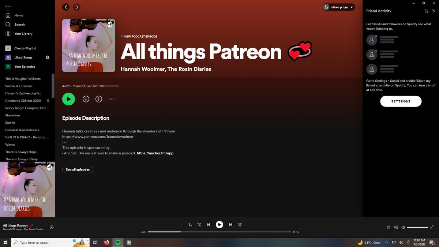Open the Windows notification center
Image resolution: width=439 pixels, height=247 pixels.
[x=432, y=242]
